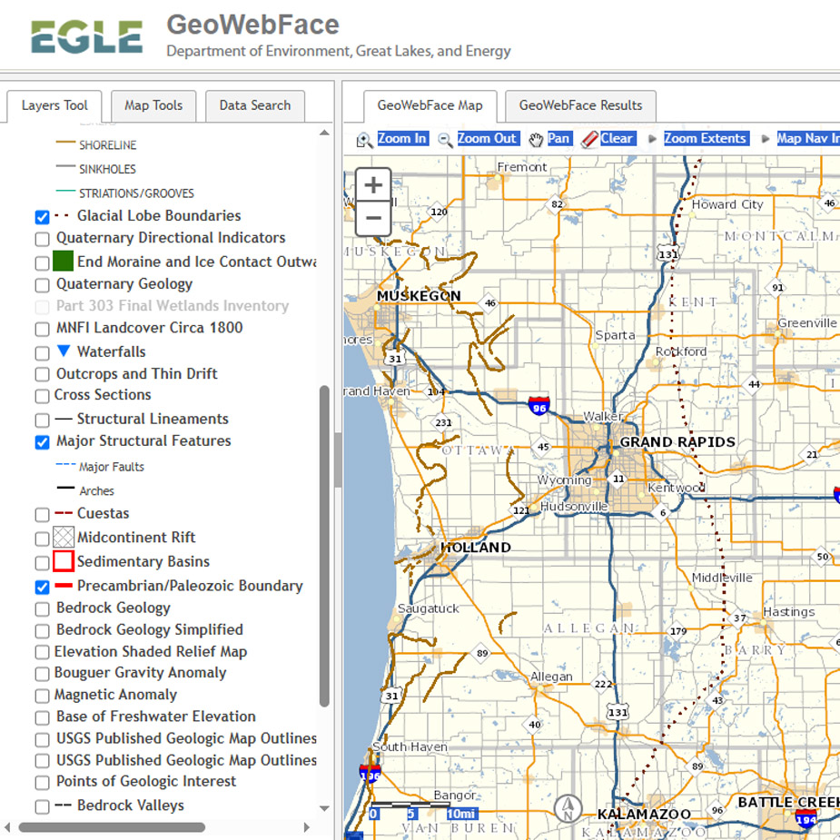The height and width of the screenshot is (840, 840).
Task: Click the map zoom out minus button
Action: 373,218
